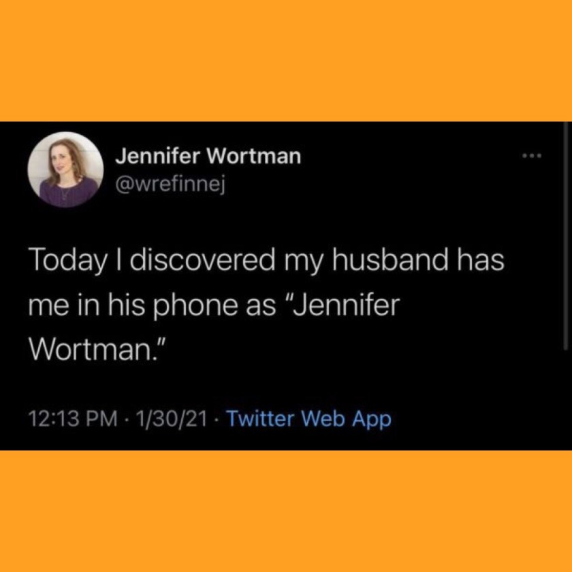572x572 pixels.
Task: Click the word "discovered" in the tweet
Action: point(202,259)
